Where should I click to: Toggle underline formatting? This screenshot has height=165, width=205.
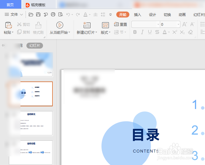click(x=150, y=32)
